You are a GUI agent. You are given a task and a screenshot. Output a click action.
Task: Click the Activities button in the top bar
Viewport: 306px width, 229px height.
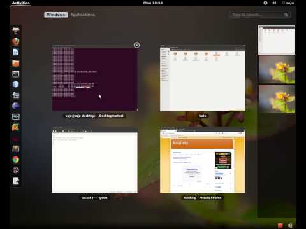pos(20,3)
